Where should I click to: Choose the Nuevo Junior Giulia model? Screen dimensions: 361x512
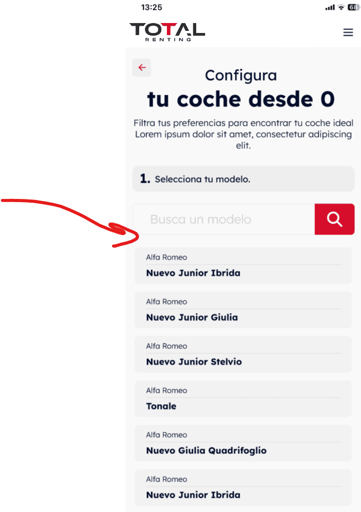click(243, 310)
